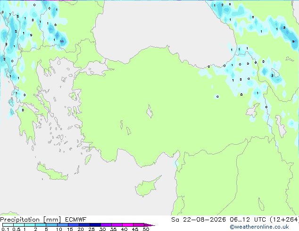Select the 30–35 mm purple legend box

(x=106, y=225)
